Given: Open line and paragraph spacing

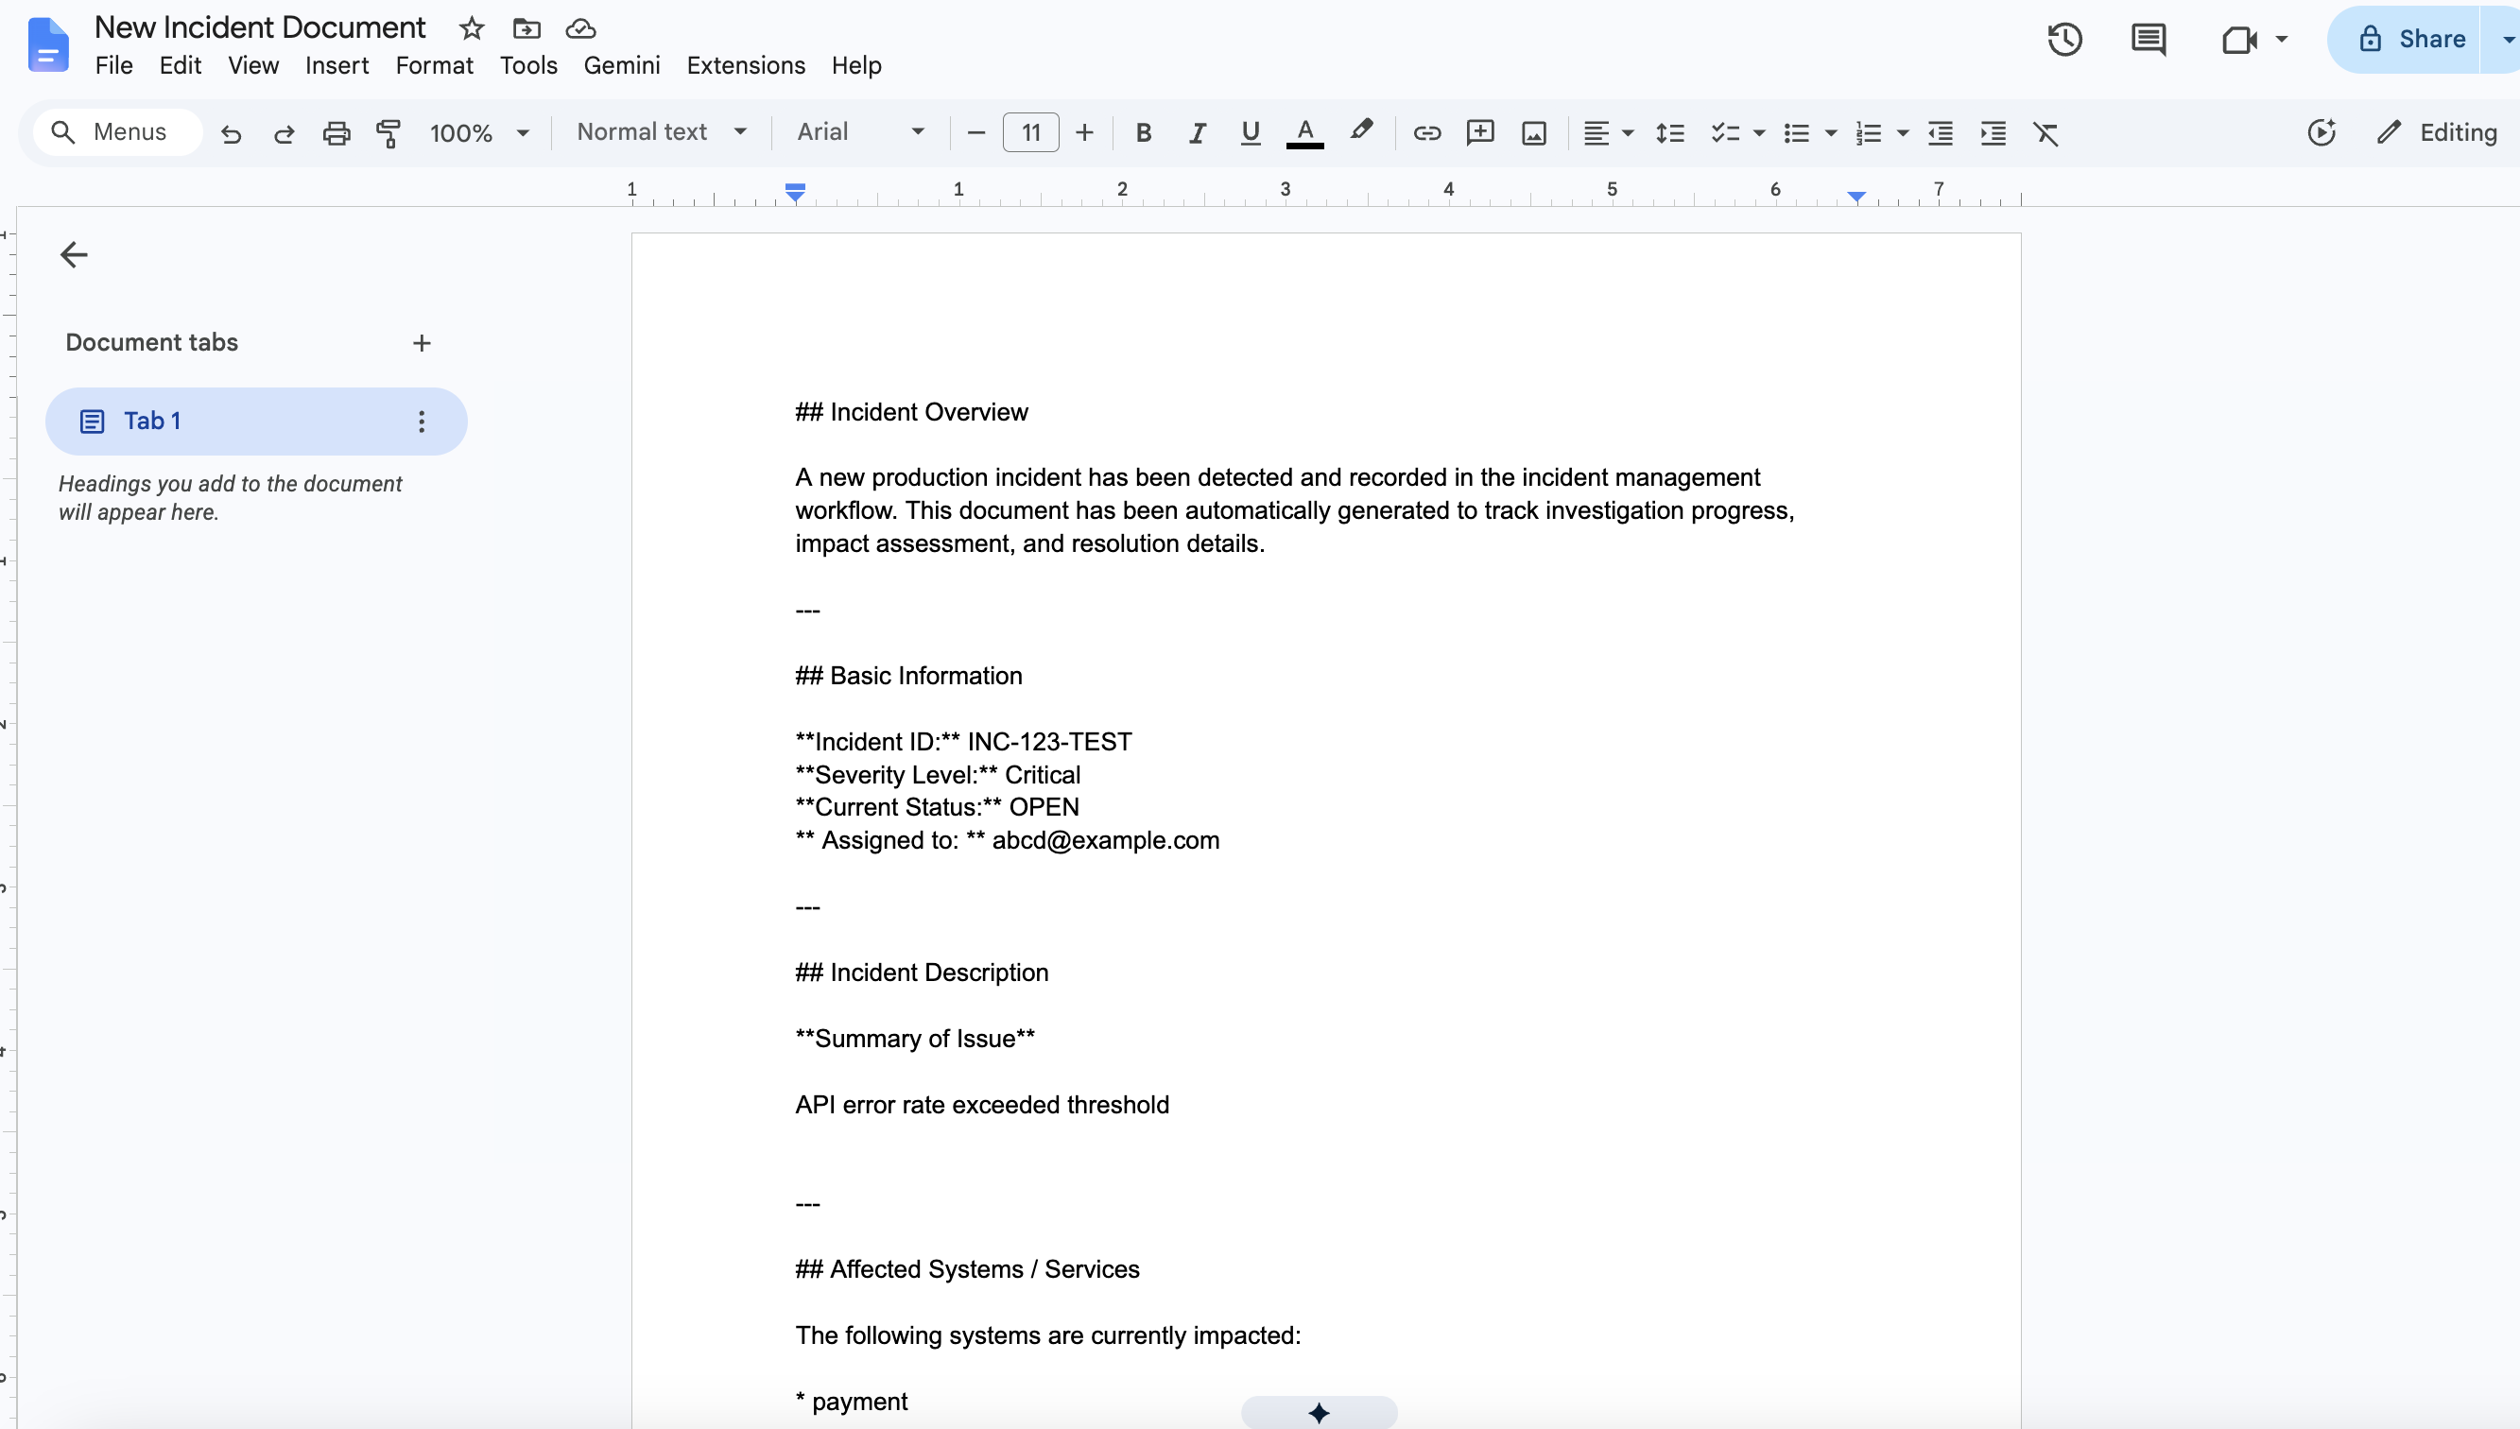Looking at the screenshot, I should pyautogui.click(x=1669, y=132).
